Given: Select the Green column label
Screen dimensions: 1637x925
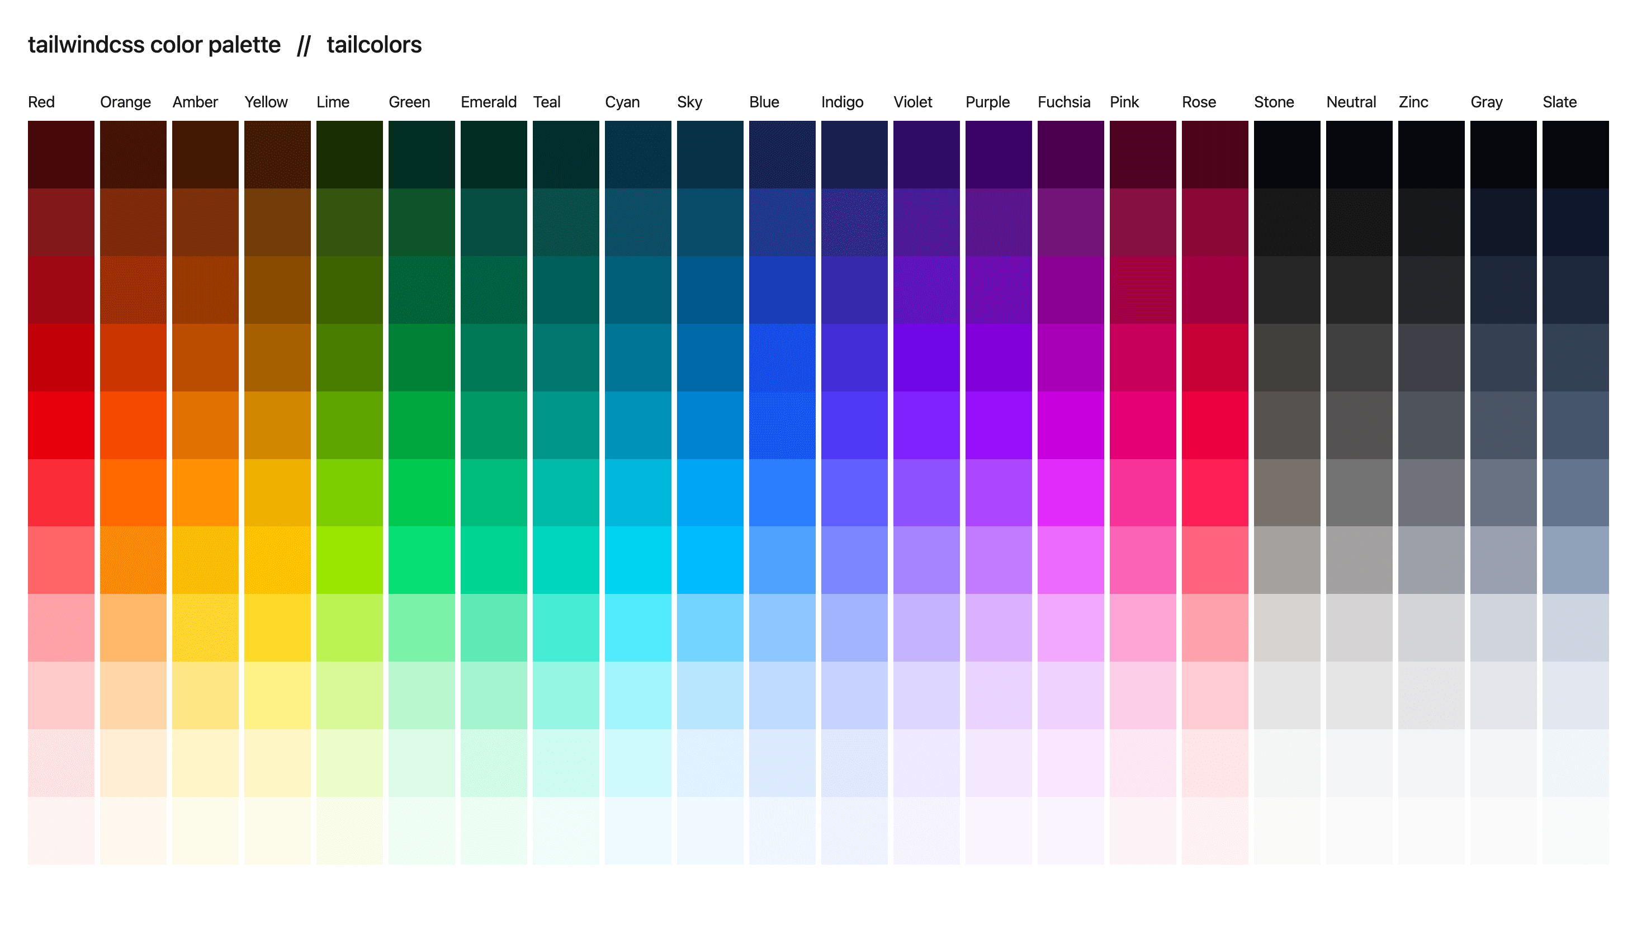Looking at the screenshot, I should (409, 102).
